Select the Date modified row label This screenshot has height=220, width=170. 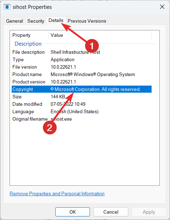click(27, 104)
